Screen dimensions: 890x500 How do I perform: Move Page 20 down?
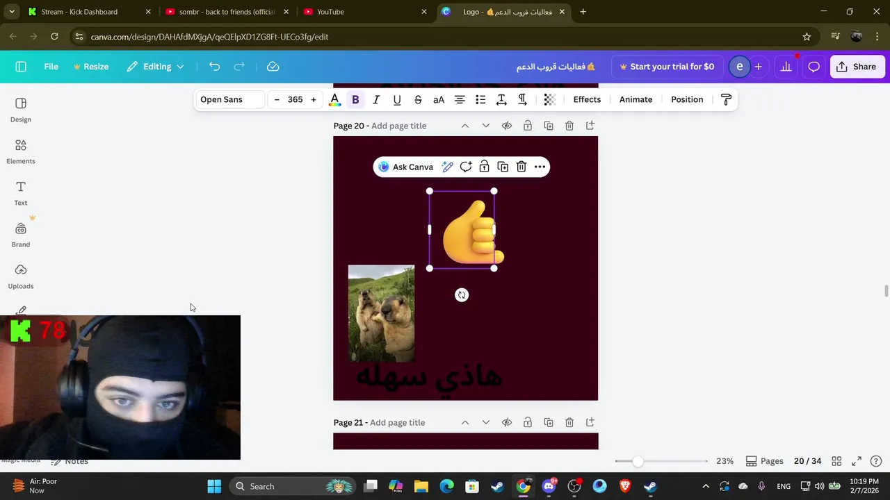(486, 126)
